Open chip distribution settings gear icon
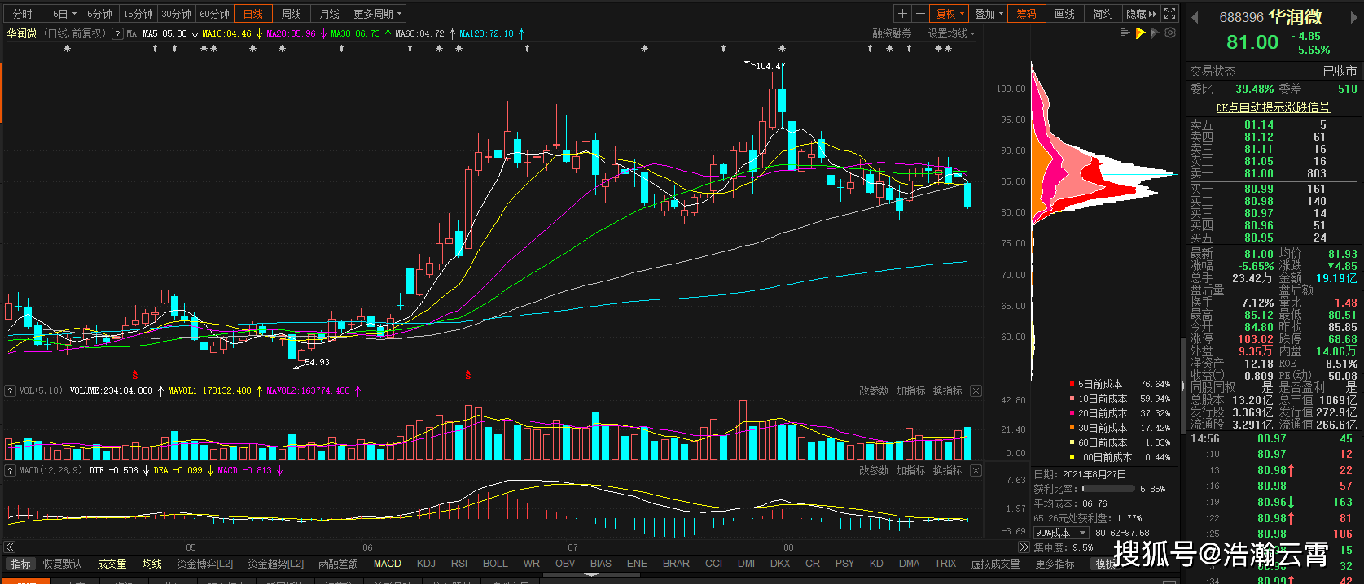The width and height of the screenshot is (1364, 584). (x=1170, y=33)
